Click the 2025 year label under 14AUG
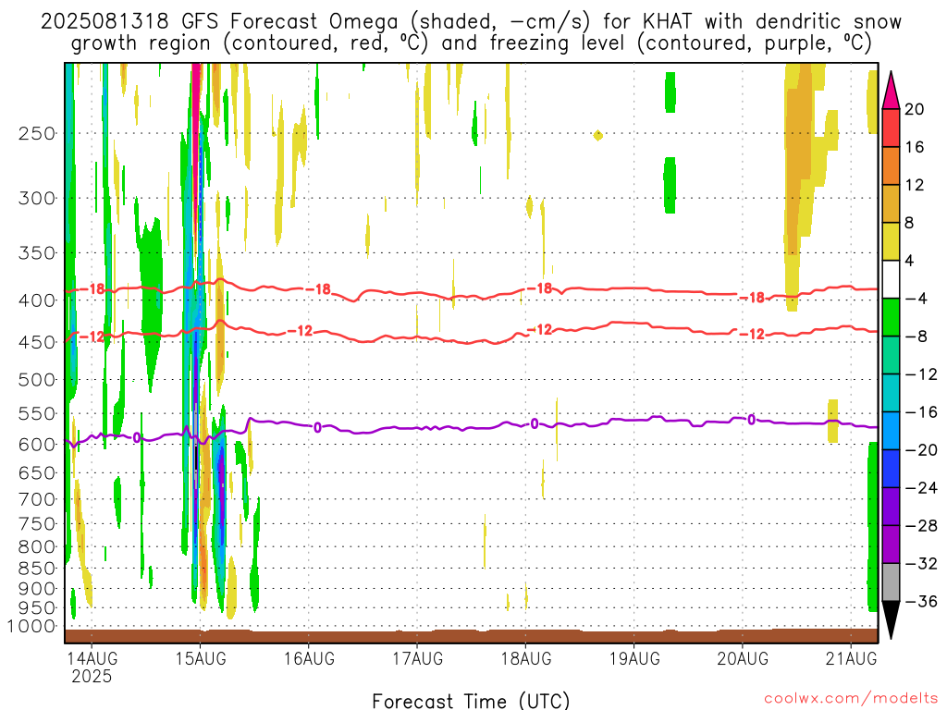The image size is (947, 710). click(92, 676)
